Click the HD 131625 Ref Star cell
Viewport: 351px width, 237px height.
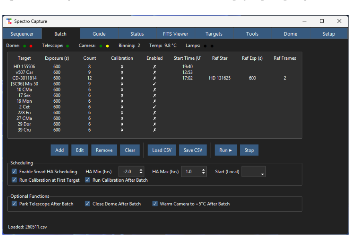(x=219, y=78)
